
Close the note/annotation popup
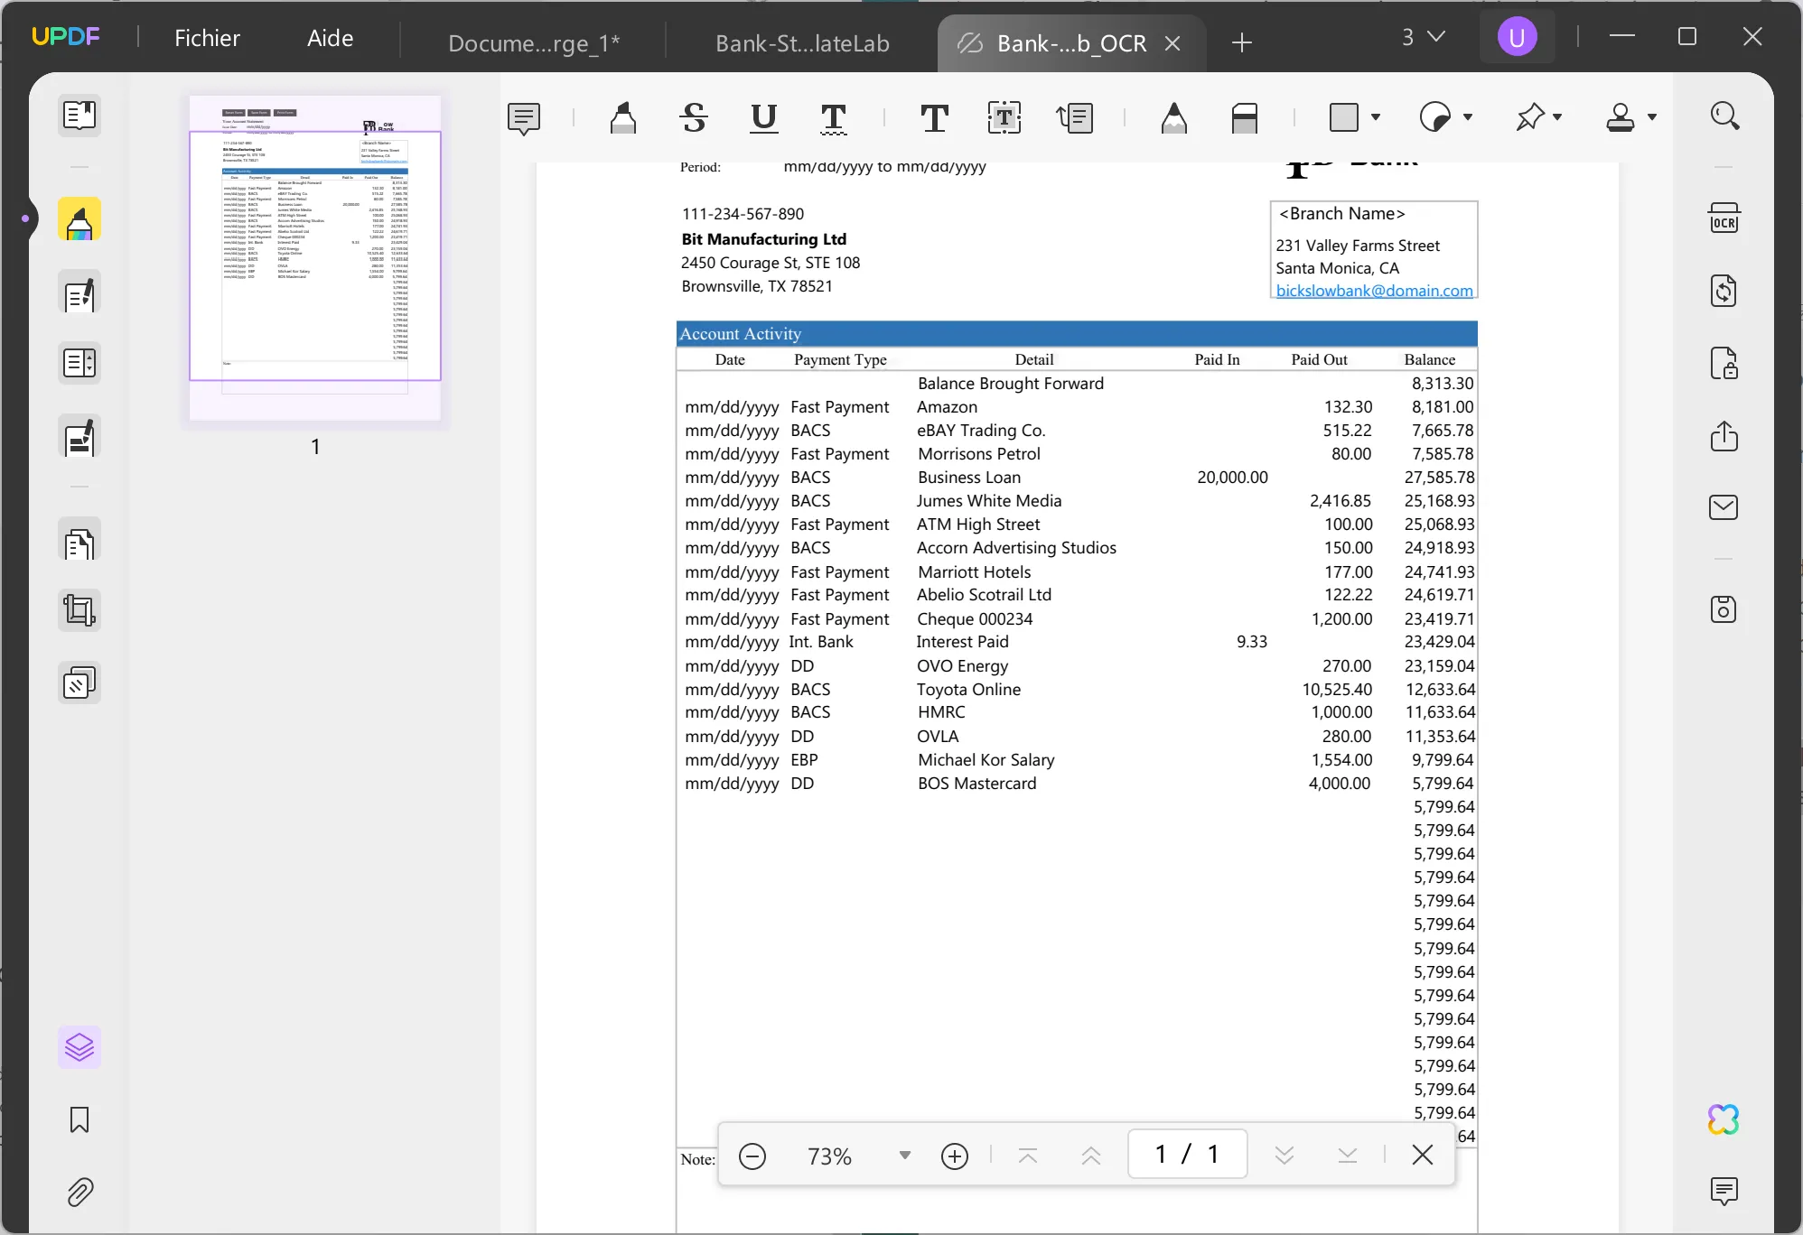[x=1424, y=1155]
